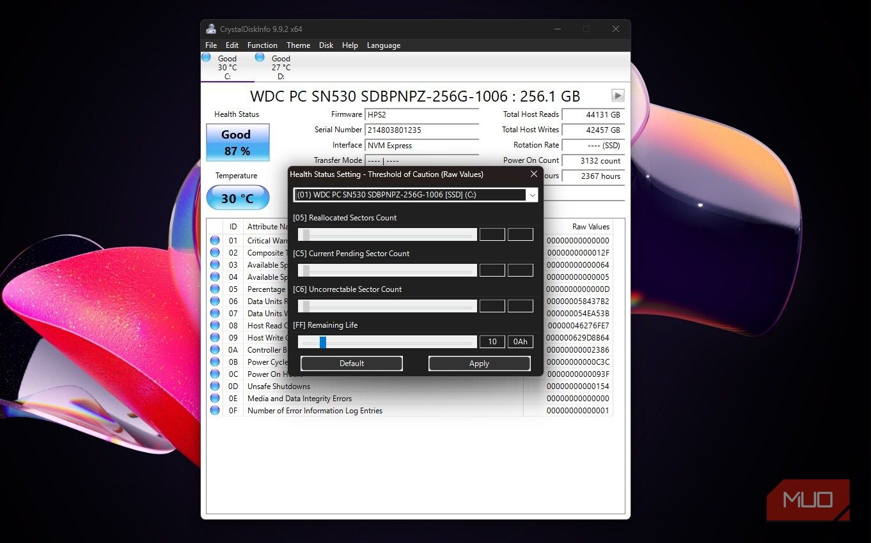Viewport: 871px width, 543px height.
Task: Click the Total Host Writes value 42457 GB
Action: (593, 130)
